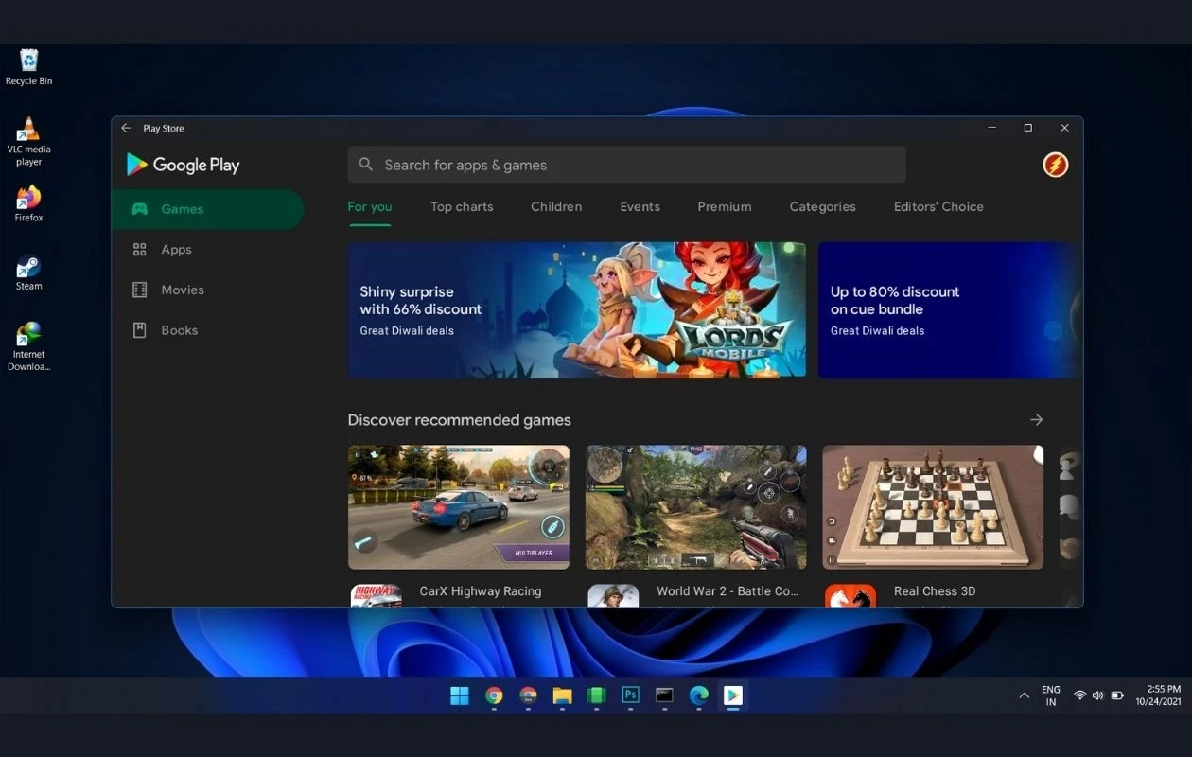This screenshot has height=757, width=1192.
Task: Open the Premium tab
Action: [725, 206]
